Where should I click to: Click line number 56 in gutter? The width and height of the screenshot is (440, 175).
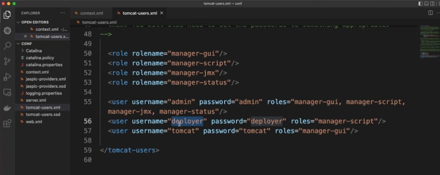[88, 121]
